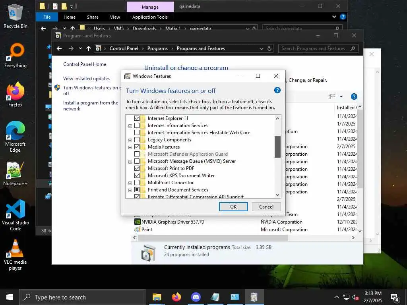The image size is (407, 305).
Task: Select Manage contextual tab
Action: (150, 7)
